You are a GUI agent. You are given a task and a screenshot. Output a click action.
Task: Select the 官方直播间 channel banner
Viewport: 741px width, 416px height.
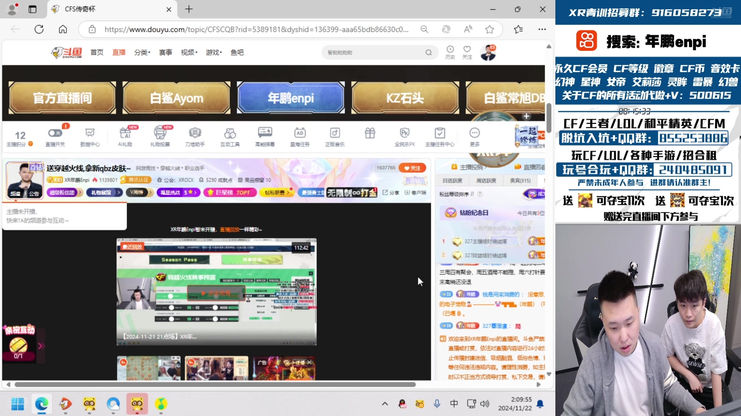[63, 98]
